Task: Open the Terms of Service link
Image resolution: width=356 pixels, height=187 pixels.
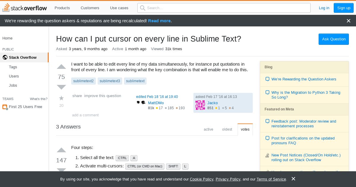Action: pos(271,179)
